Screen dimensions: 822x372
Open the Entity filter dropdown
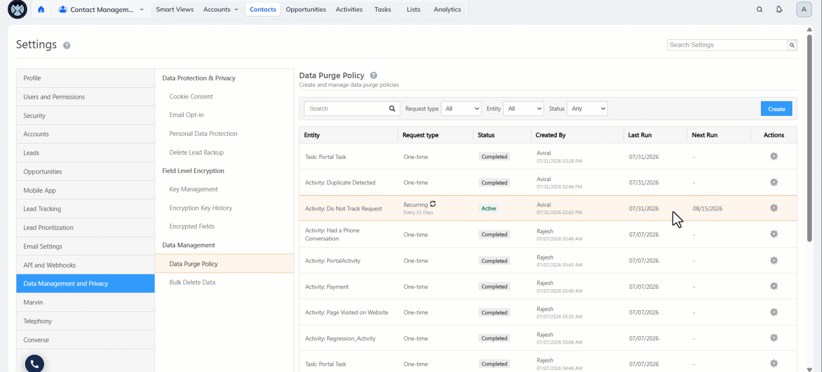point(523,109)
